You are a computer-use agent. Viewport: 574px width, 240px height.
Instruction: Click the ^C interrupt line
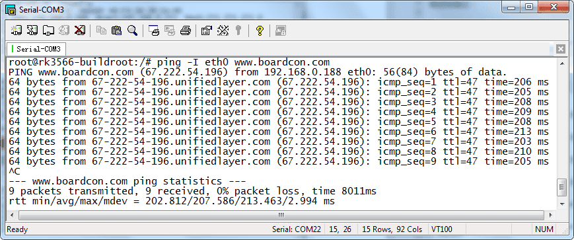click(15, 171)
